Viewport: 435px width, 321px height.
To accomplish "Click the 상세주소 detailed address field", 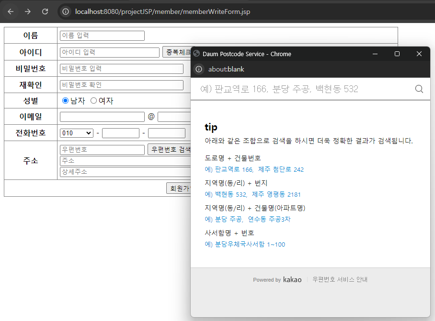I will 126,172.
